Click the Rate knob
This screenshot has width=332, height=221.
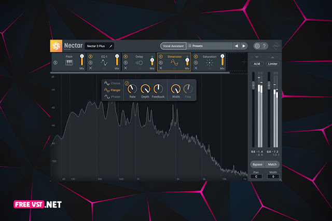(x=132, y=89)
